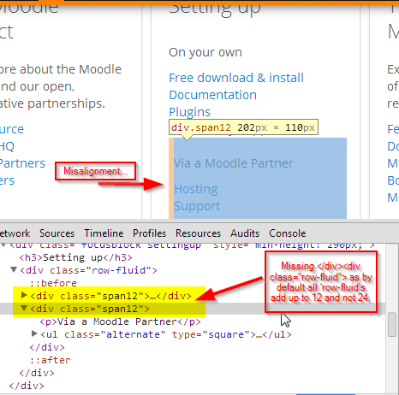Click the last closing </div> line
This screenshot has width=399, height=395.
[27, 386]
